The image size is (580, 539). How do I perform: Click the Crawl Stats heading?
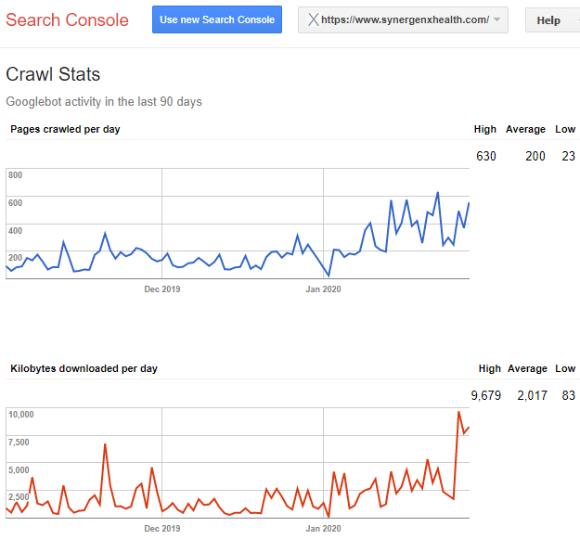coord(53,74)
